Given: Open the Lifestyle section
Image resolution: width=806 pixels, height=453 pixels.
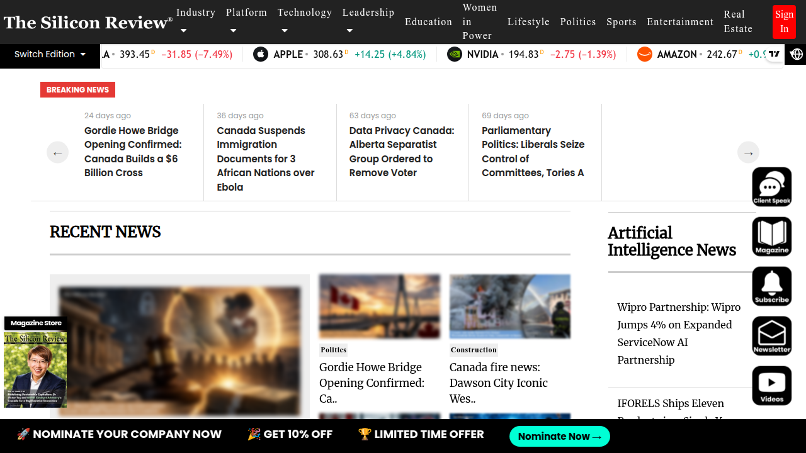Looking at the screenshot, I should point(528,21).
